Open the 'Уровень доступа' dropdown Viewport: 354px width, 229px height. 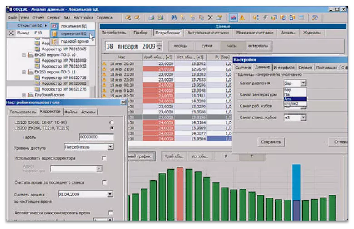click(110, 147)
